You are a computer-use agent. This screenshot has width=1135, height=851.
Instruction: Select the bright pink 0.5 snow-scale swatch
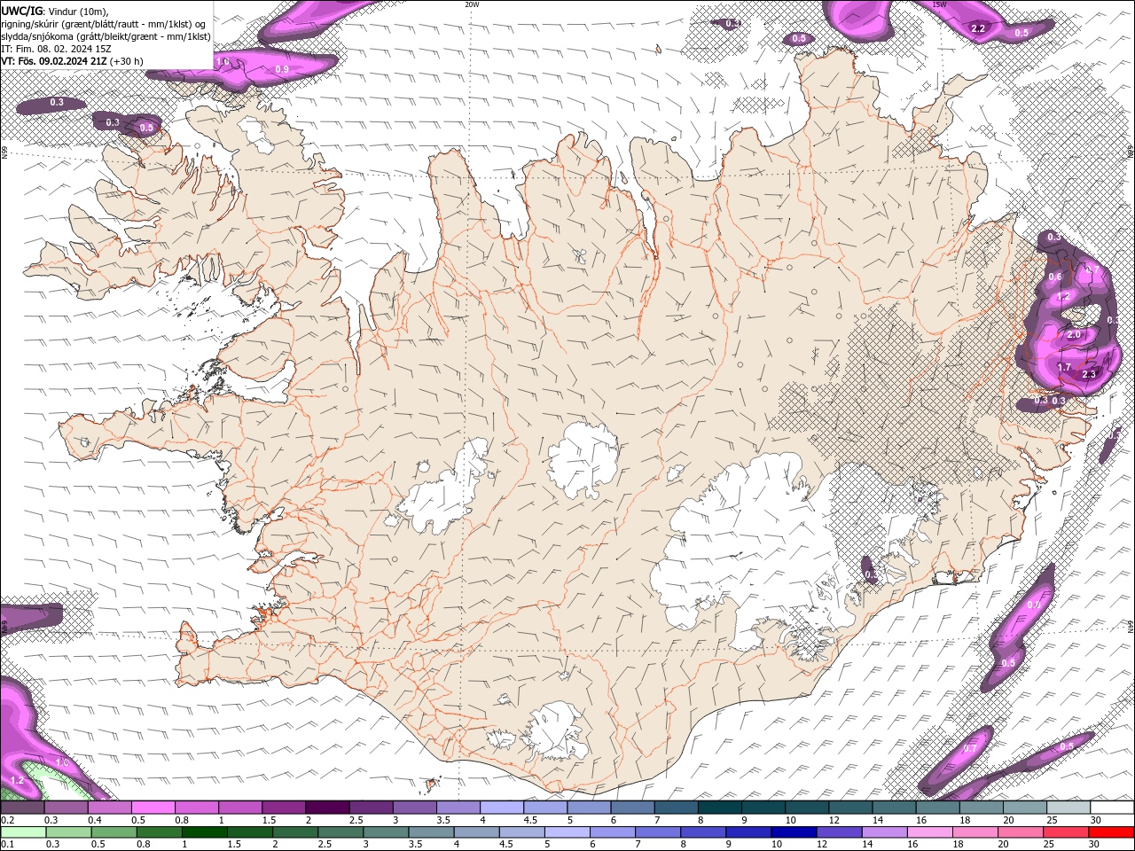coord(153,808)
